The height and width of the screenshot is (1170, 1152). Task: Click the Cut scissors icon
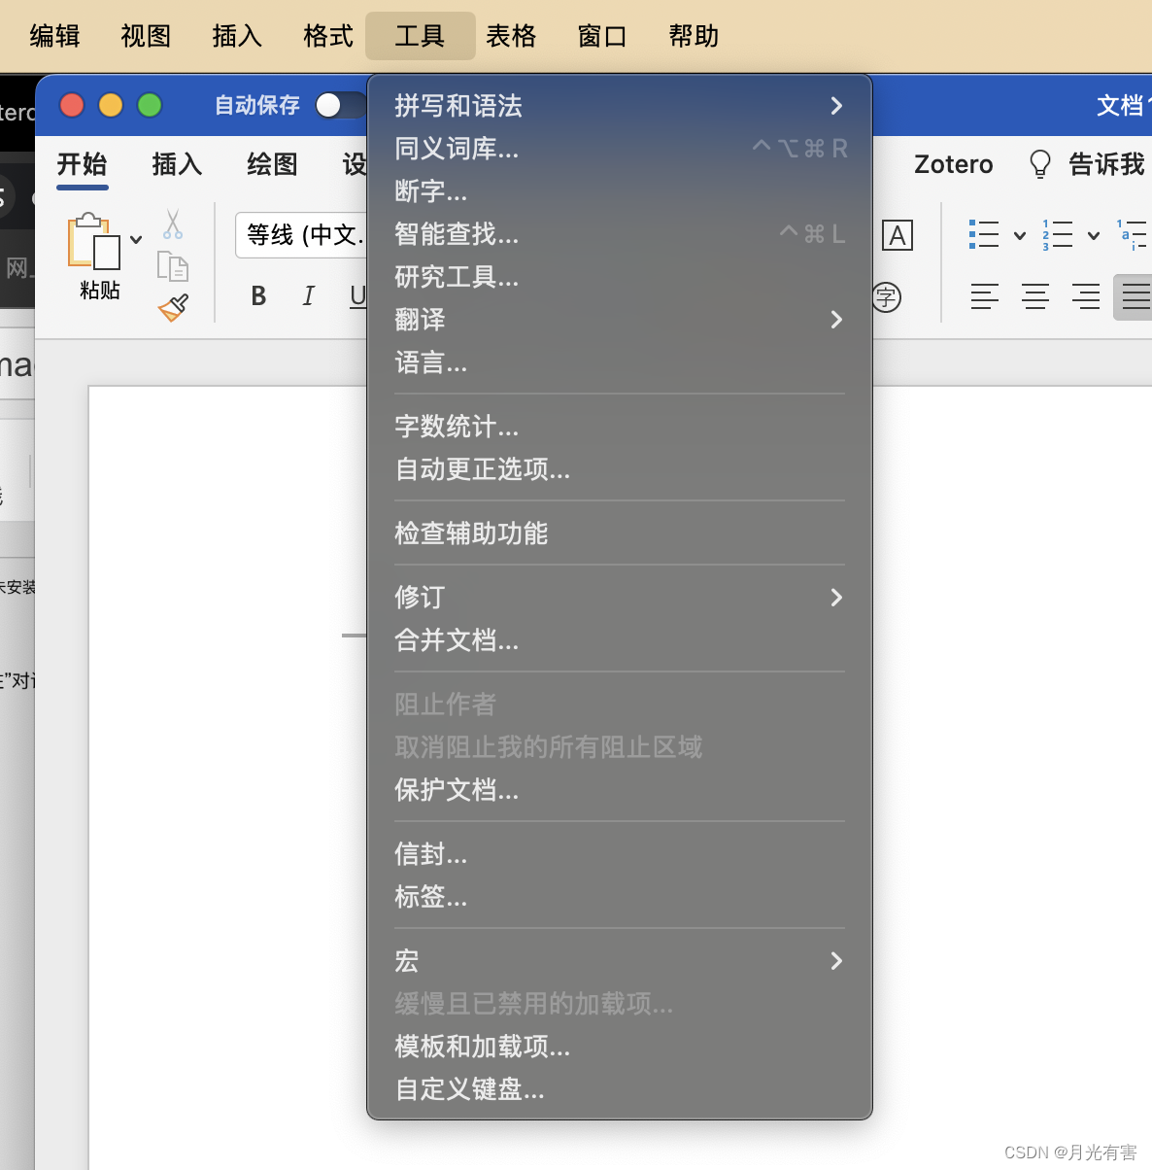tap(173, 224)
